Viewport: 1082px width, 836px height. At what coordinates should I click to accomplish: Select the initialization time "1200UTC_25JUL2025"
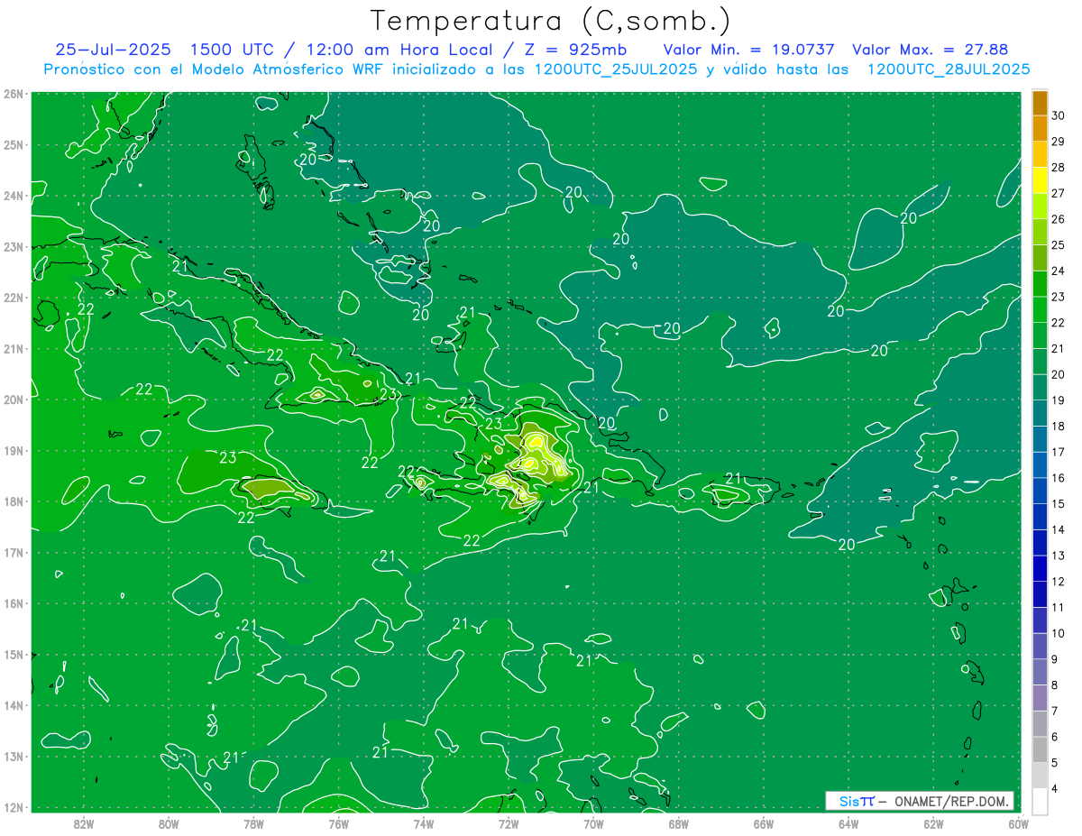[615, 69]
